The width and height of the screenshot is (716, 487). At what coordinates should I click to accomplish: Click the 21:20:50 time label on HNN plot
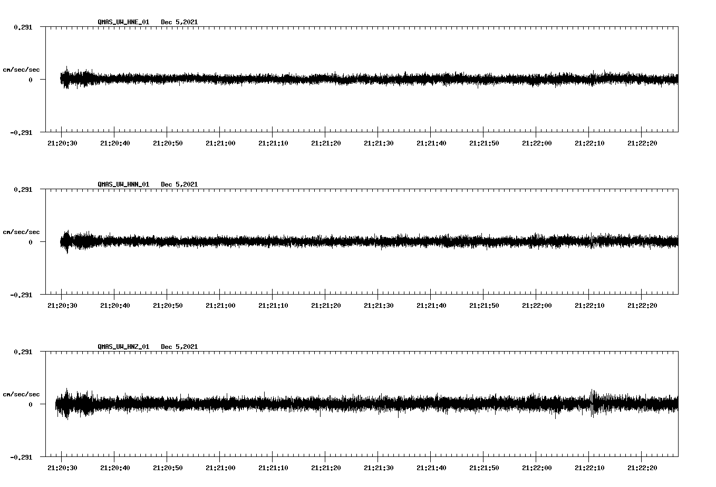pyautogui.click(x=168, y=306)
